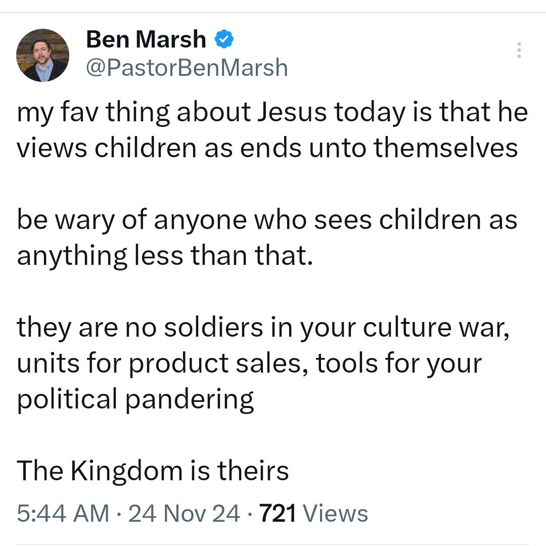546x546 pixels.
Task: Click the tweet line 'my fav thing about Jesus'
Action: click(272, 112)
